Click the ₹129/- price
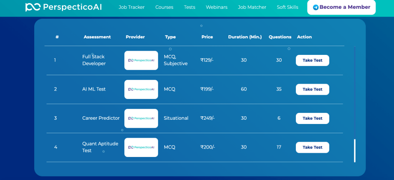 click(x=207, y=60)
